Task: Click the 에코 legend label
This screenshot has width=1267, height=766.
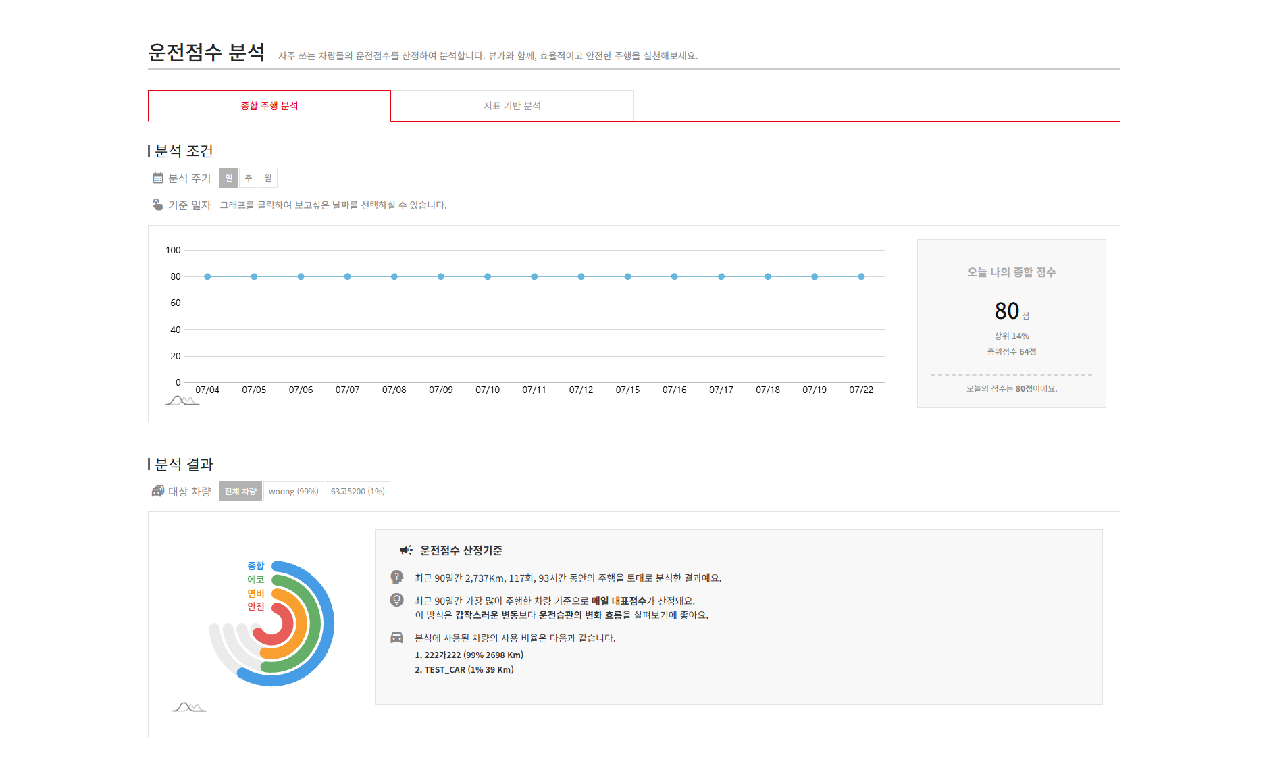Action: [x=255, y=580]
